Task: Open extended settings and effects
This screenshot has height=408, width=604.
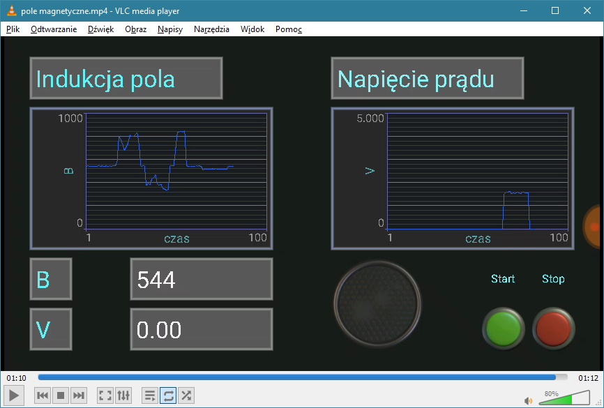Action: click(123, 395)
